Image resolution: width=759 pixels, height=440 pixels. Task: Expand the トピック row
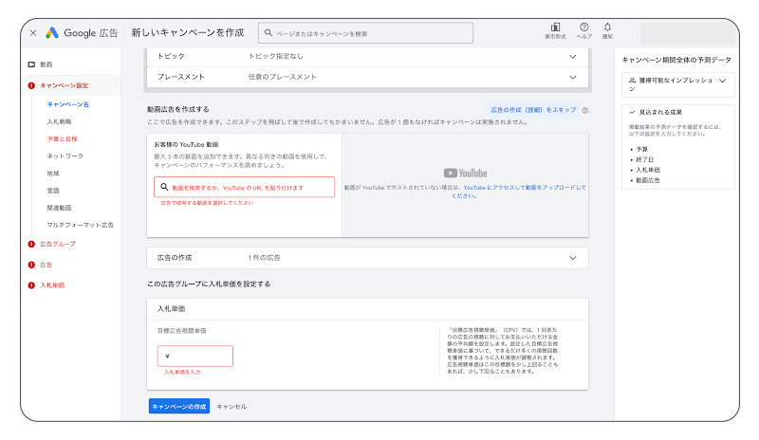573,57
